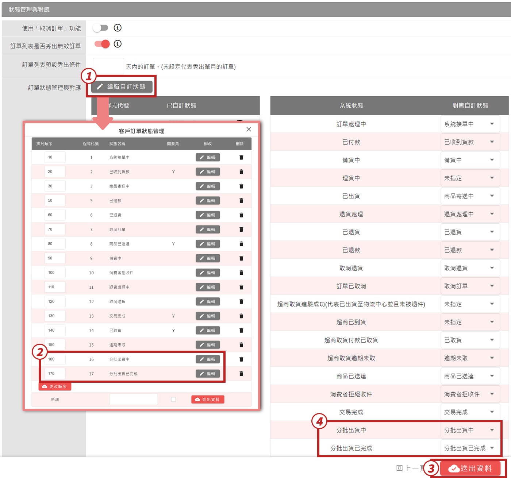Open dropdown for 超商已到貨 mapping

coord(470,322)
